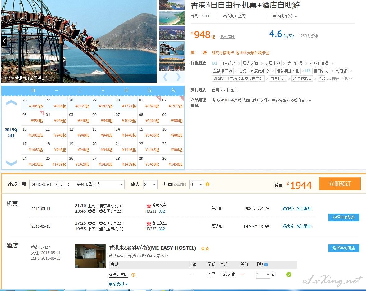Open the room count info icon
366x291 pixels.
pos(266,264)
